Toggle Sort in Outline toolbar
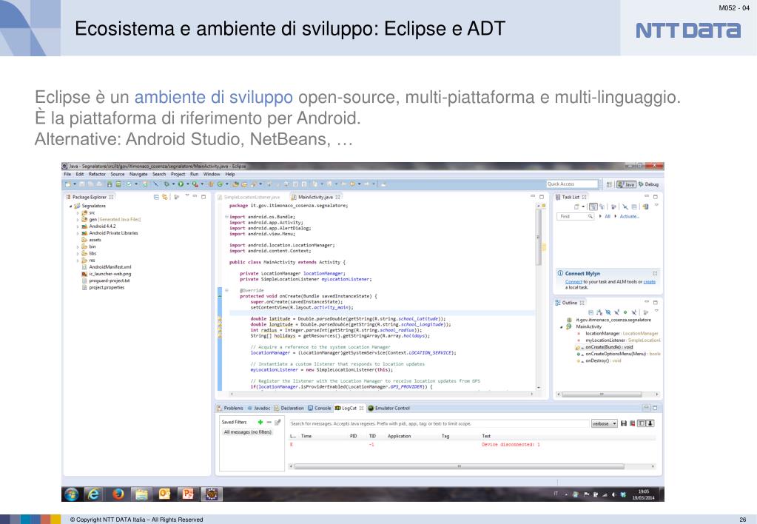The width and height of the screenshot is (757, 524). tap(599, 312)
